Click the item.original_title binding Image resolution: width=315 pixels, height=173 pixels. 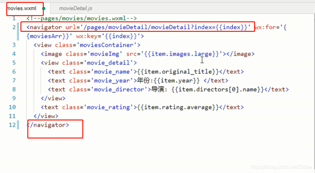178,72
